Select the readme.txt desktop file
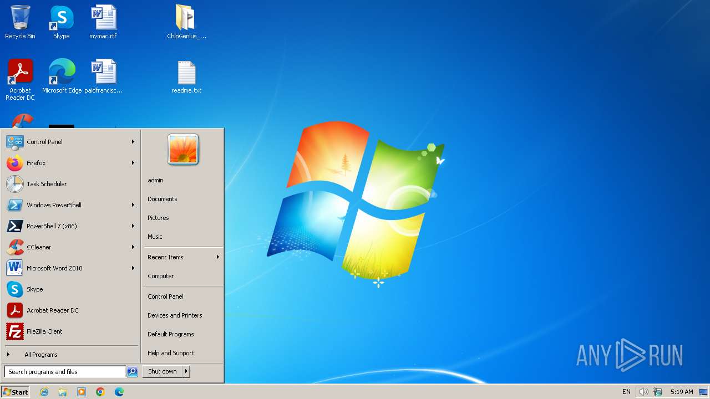This screenshot has height=399, width=710. pos(186,76)
